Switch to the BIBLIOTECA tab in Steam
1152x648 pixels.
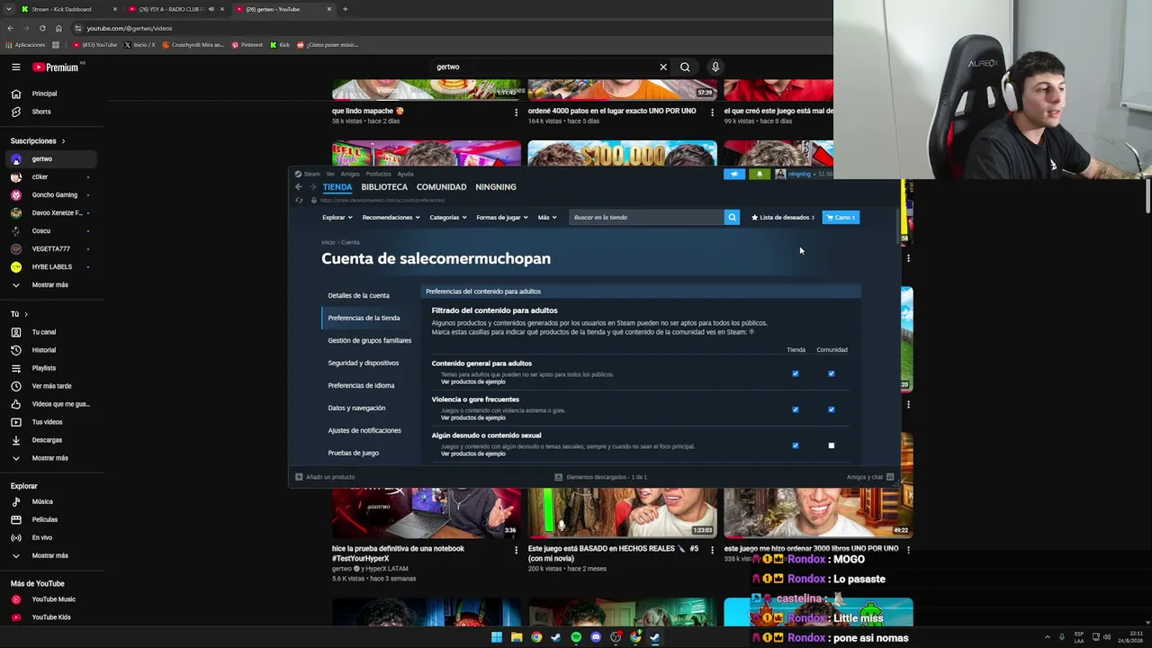pos(384,187)
